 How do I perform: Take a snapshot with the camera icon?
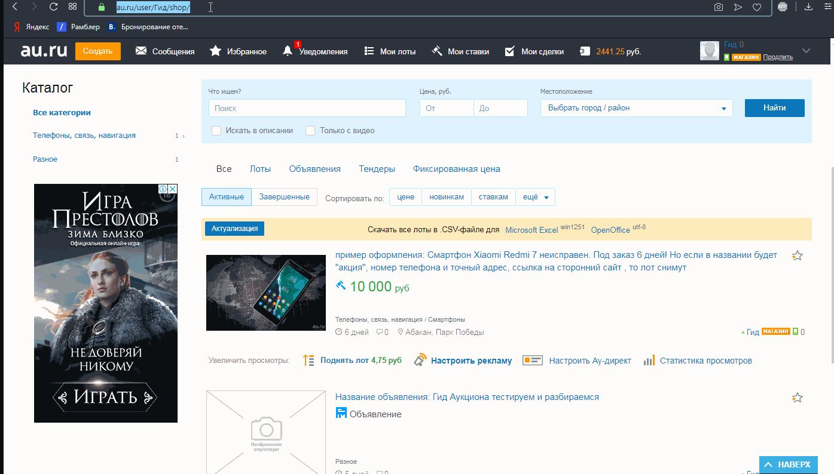coord(719,7)
